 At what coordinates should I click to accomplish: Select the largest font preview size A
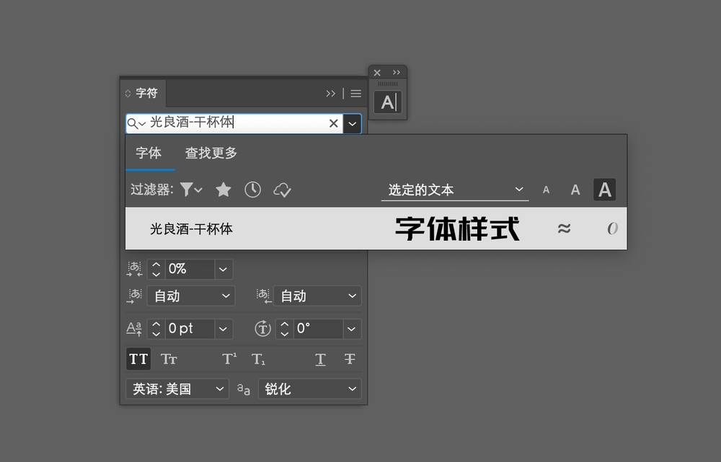click(x=604, y=190)
